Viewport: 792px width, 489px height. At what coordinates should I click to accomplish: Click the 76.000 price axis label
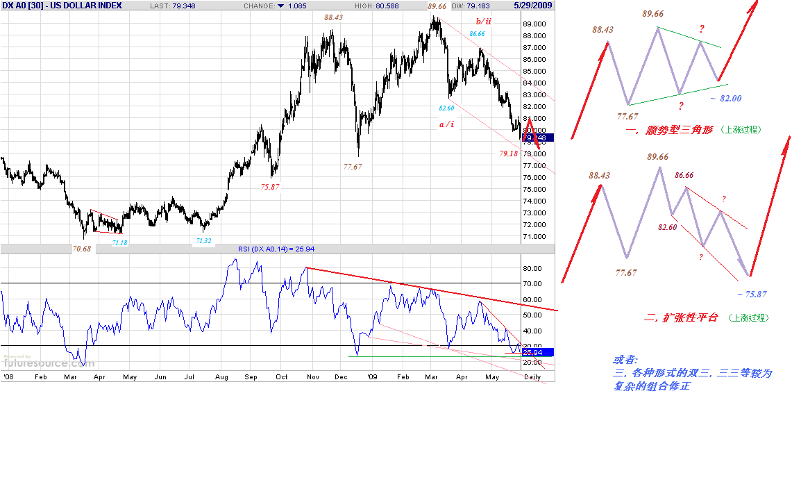click(x=534, y=178)
